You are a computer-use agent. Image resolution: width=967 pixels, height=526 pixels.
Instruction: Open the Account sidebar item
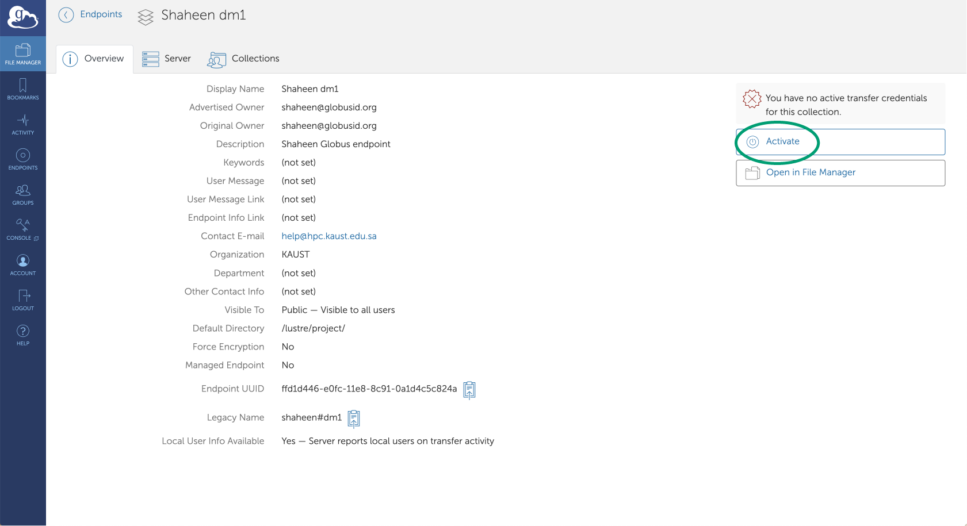(x=23, y=265)
